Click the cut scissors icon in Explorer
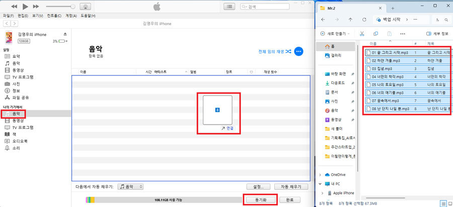The image size is (453, 207). point(361,34)
